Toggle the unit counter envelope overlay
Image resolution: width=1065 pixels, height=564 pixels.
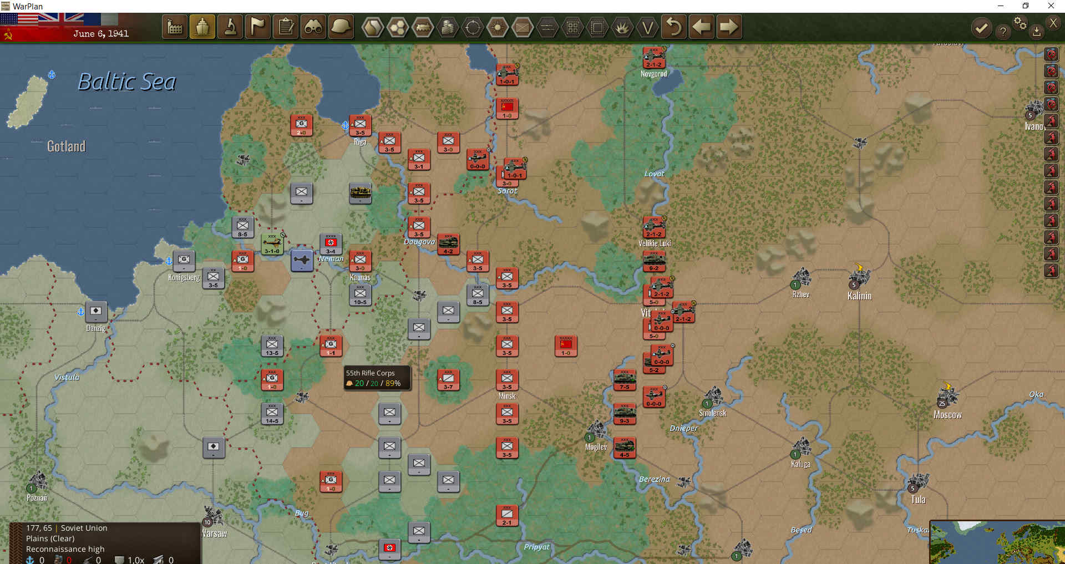click(x=523, y=27)
